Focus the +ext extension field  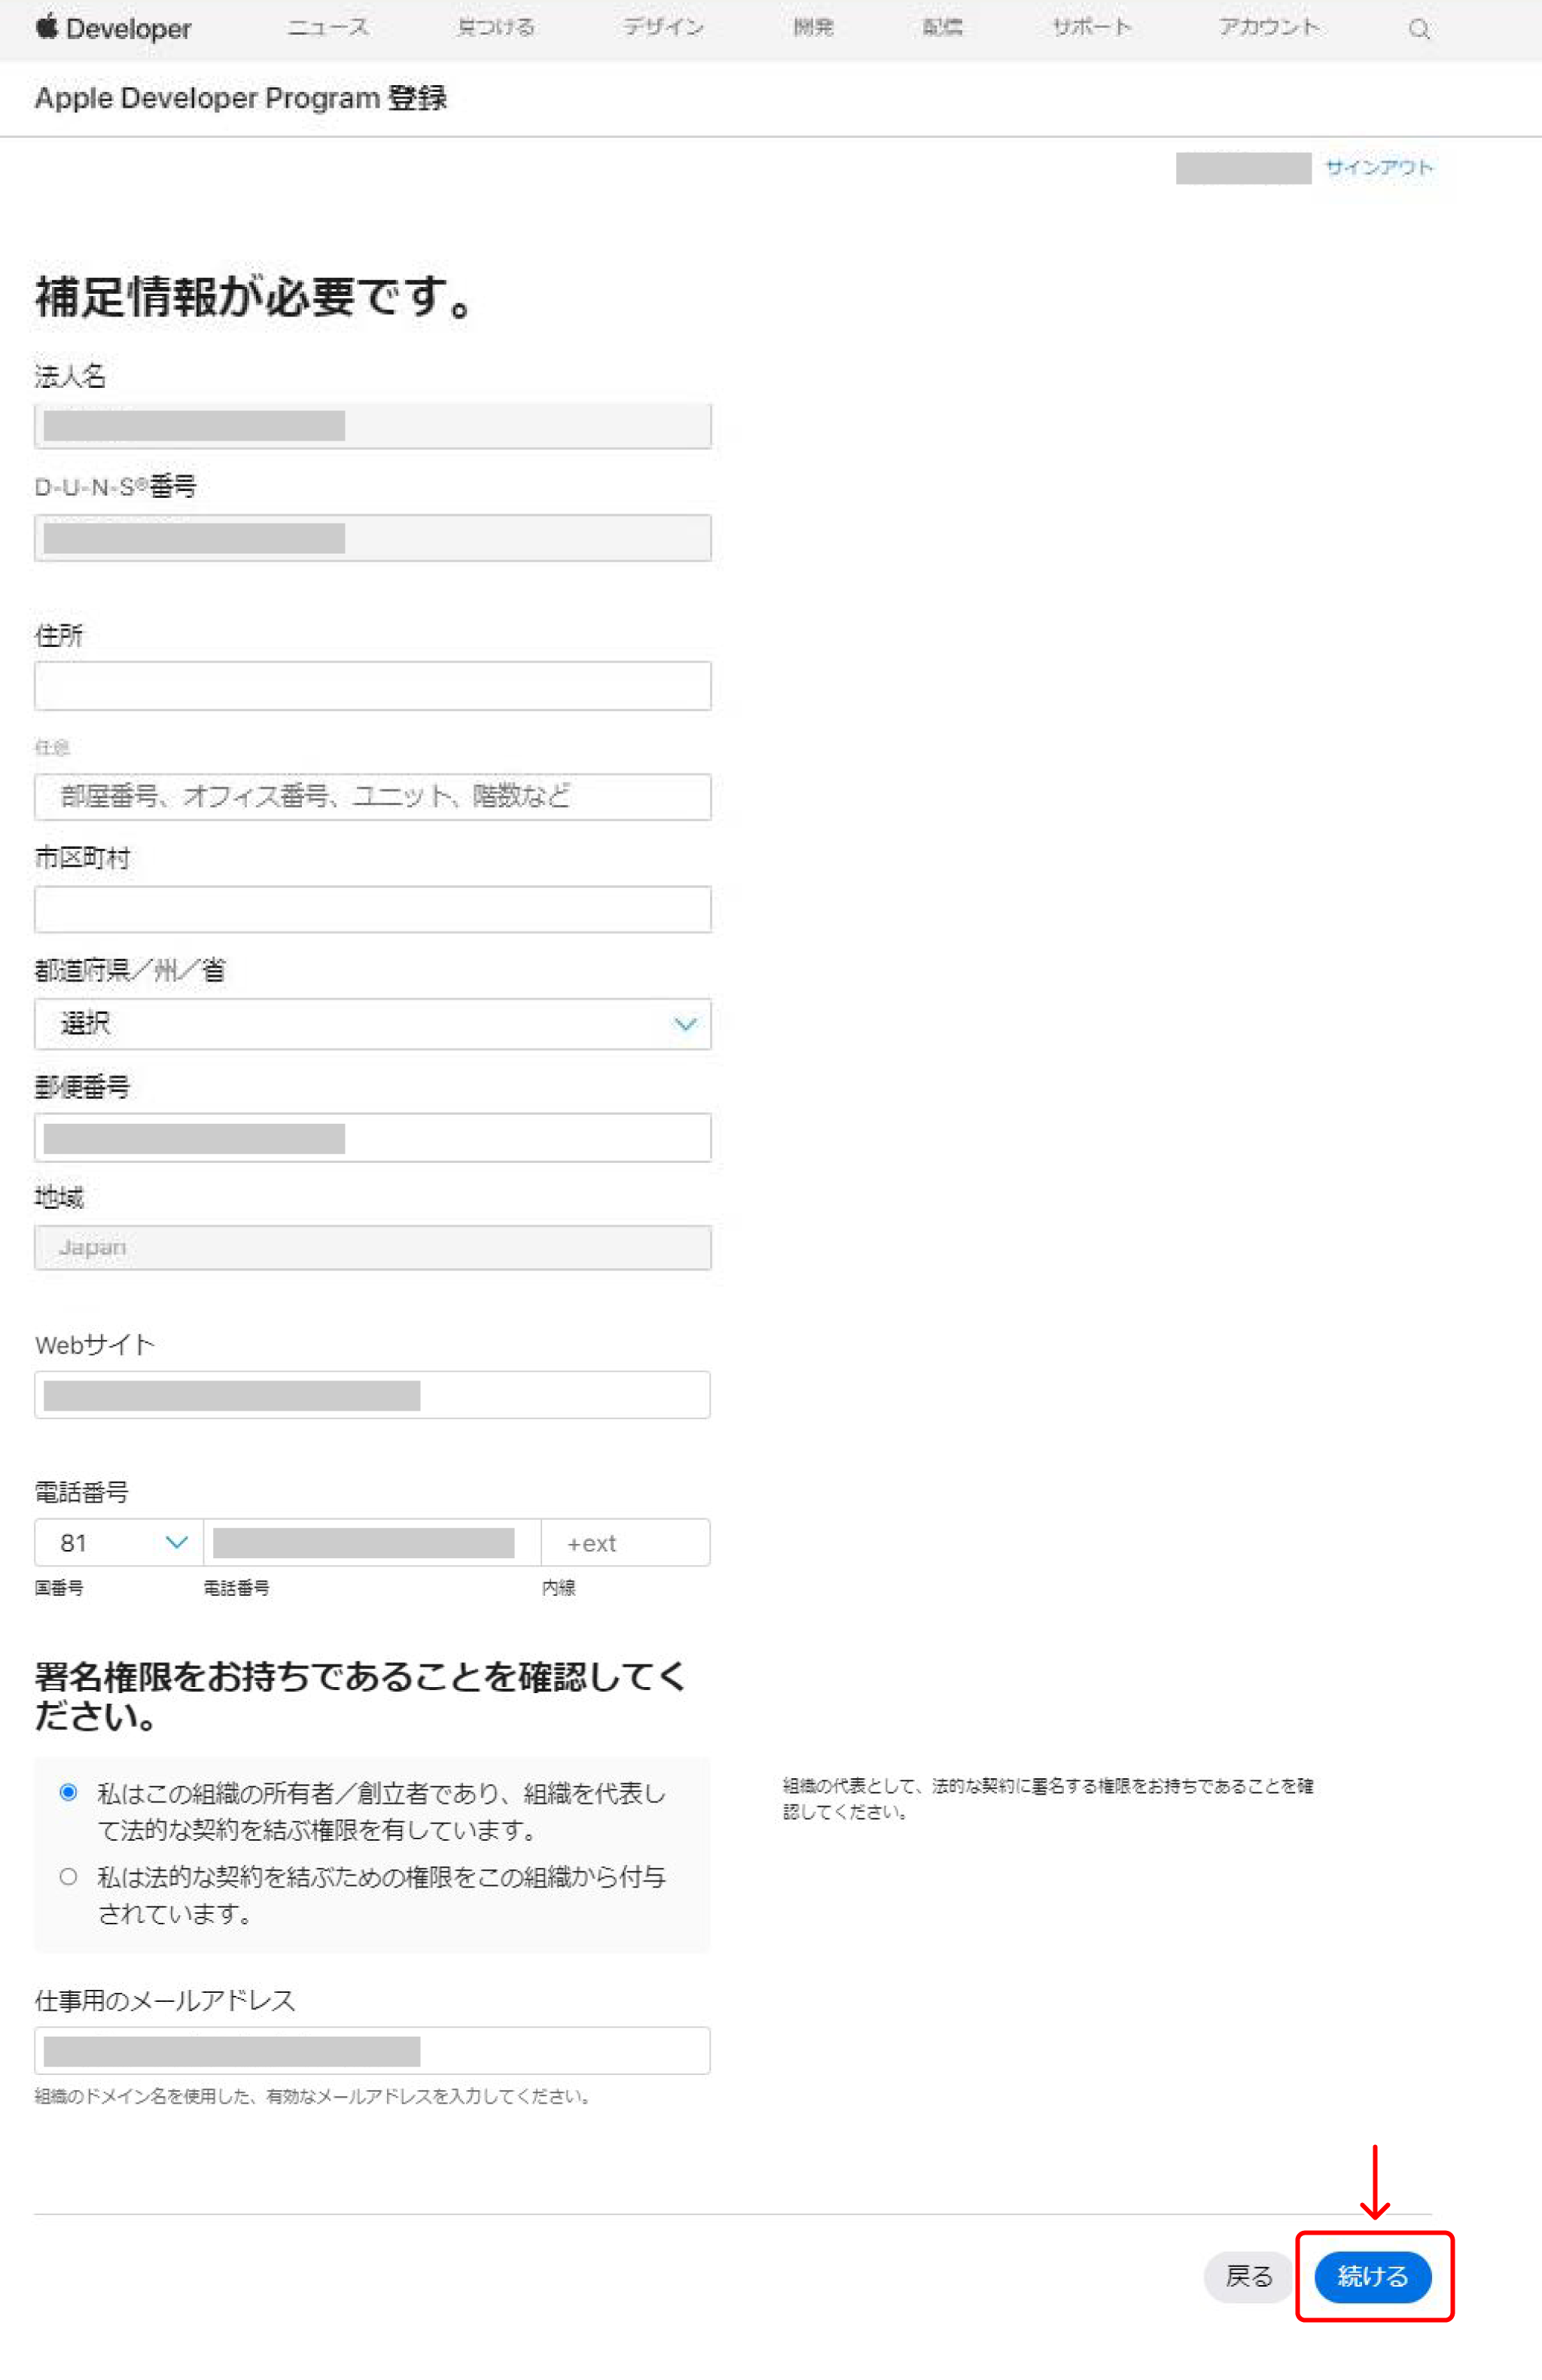(x=625, y=1542)
